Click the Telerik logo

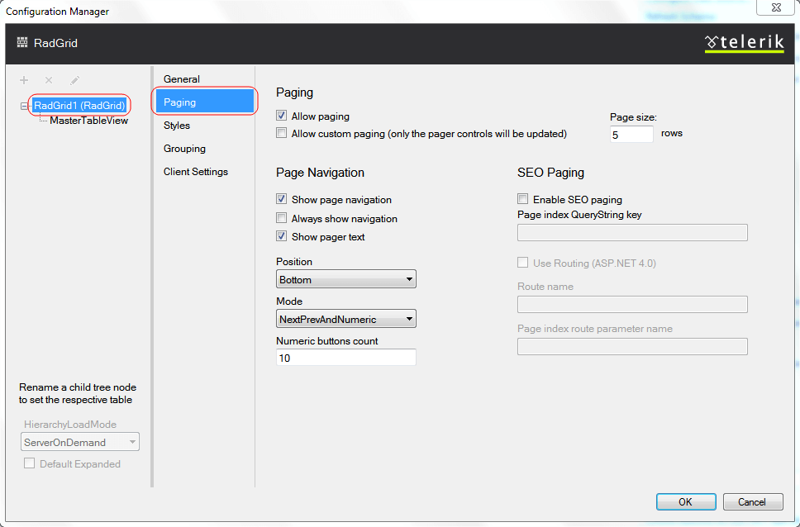(743, 42)
